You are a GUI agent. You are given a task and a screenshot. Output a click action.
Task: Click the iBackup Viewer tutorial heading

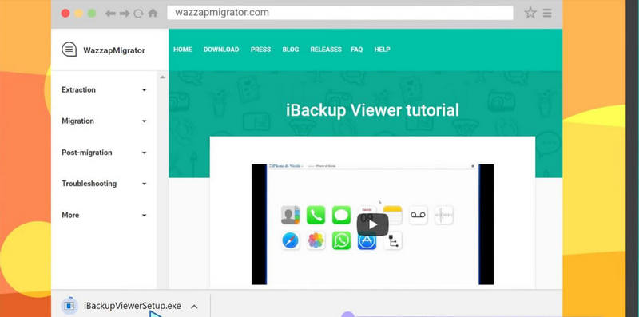coord(372,110)
